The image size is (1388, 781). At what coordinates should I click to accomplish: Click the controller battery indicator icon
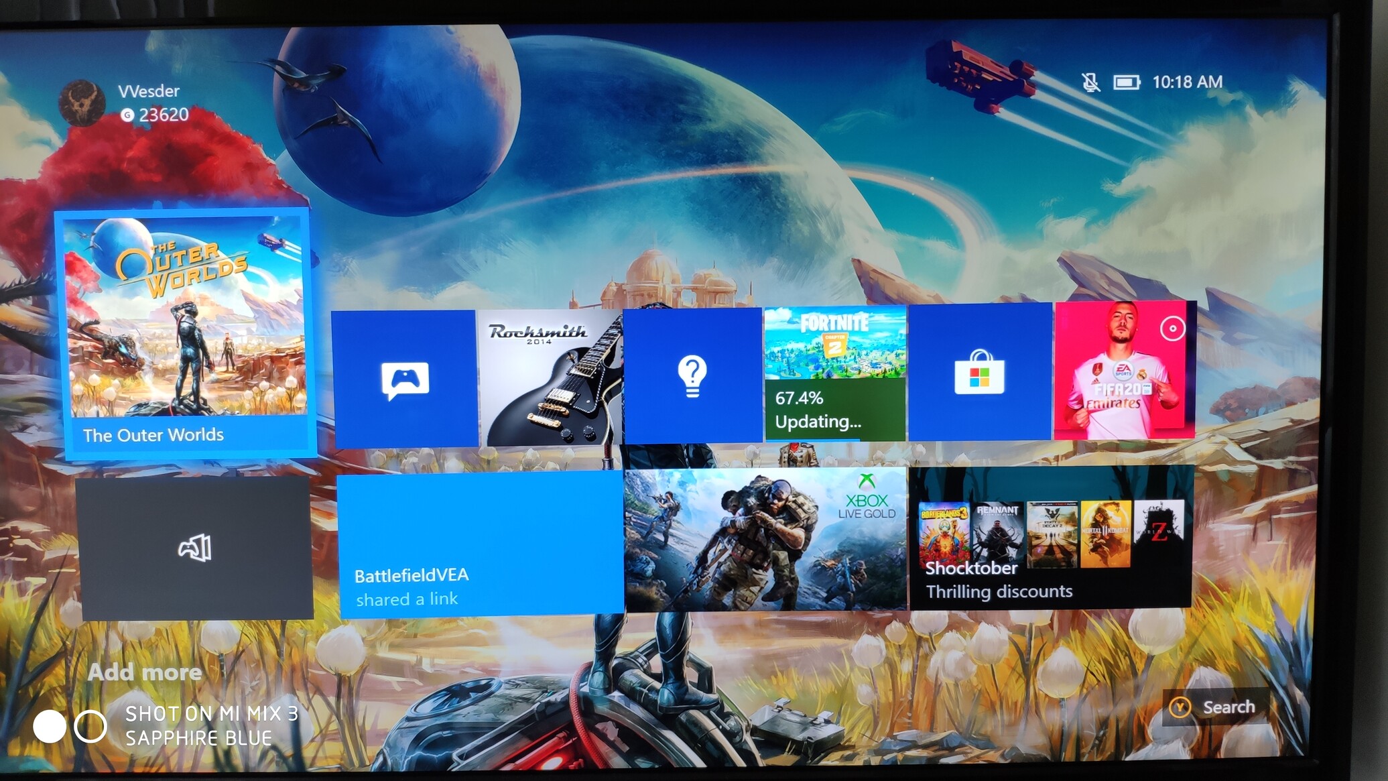pos(1126,82)
